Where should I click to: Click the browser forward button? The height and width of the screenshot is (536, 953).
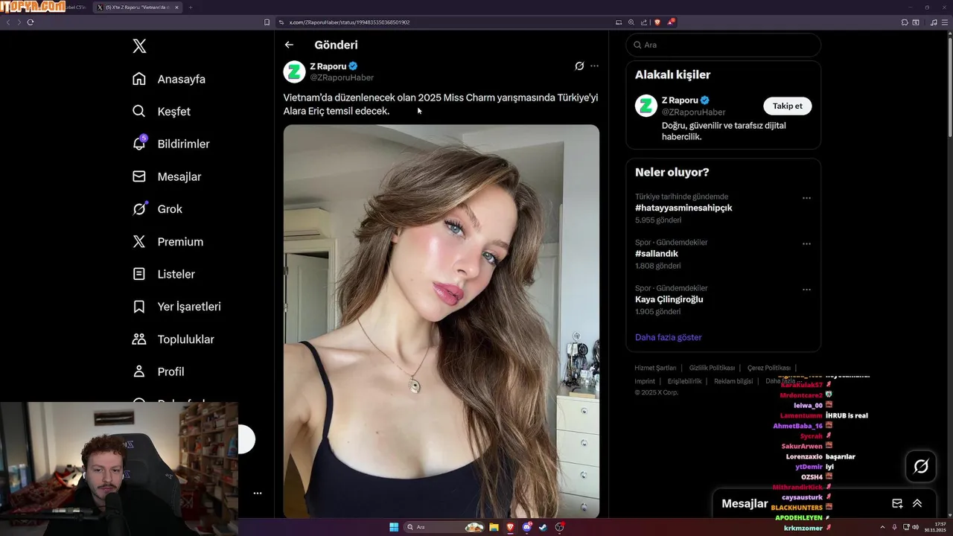[x=19, y=22]
